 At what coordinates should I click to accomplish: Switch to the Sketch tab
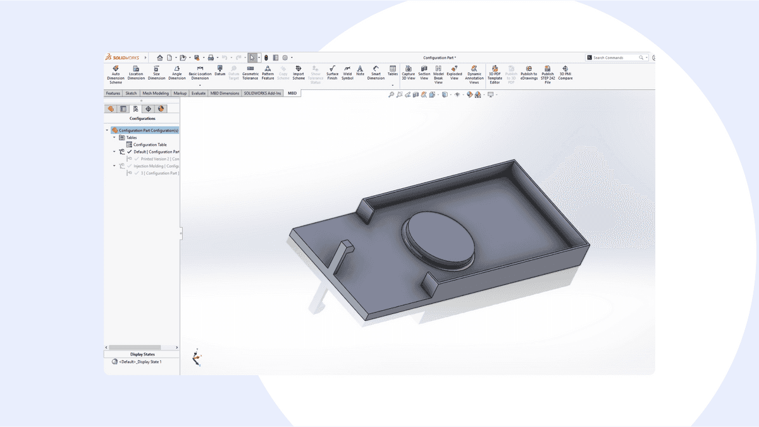pyautogui.click(x=131, y=93)
